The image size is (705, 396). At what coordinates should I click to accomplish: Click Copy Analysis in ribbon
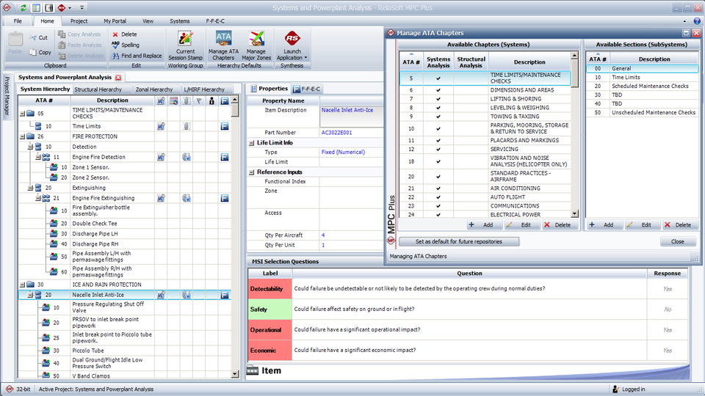[x=79, y=34]
